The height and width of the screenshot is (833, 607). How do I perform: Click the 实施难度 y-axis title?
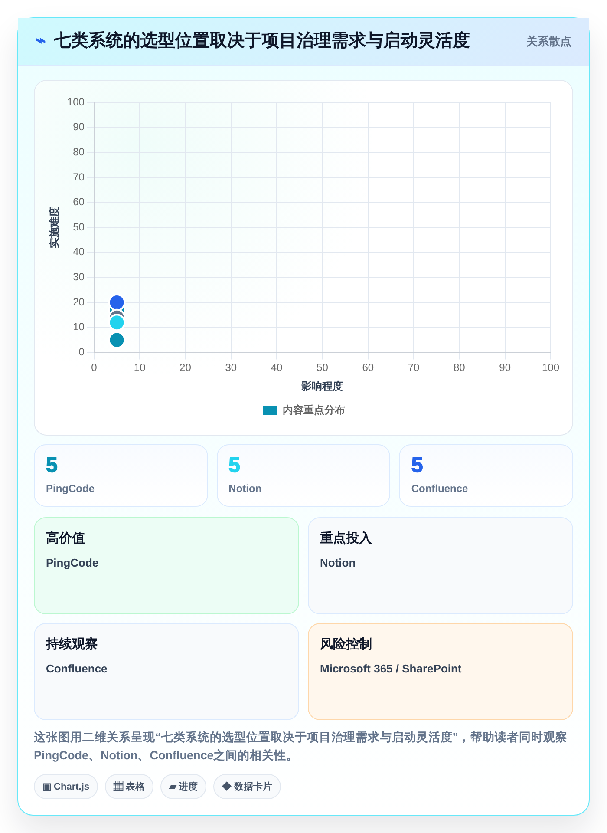(54, 227)
